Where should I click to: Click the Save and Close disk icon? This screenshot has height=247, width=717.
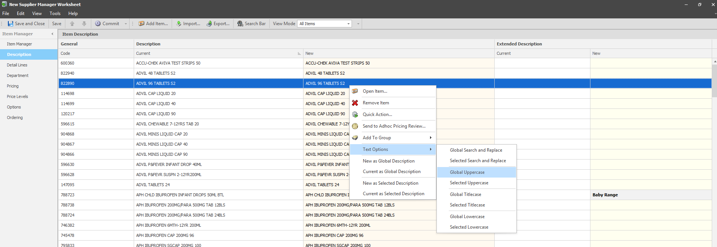click(11, 24)
